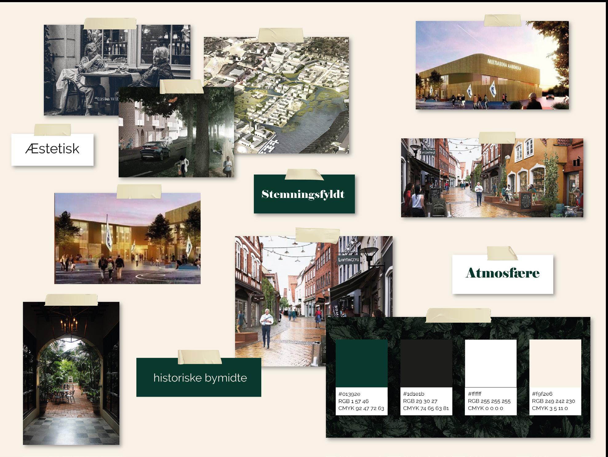
Task: Select the RGB 249 242 230 text
Action: [x=553, y=401]
